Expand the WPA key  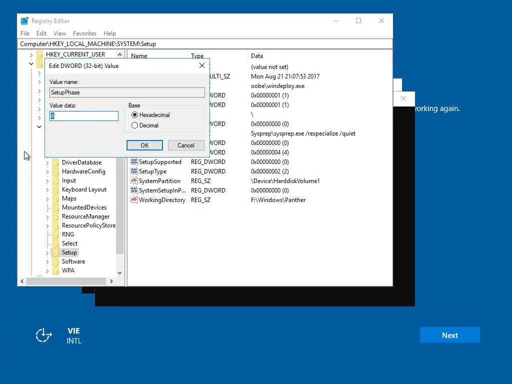47,270
